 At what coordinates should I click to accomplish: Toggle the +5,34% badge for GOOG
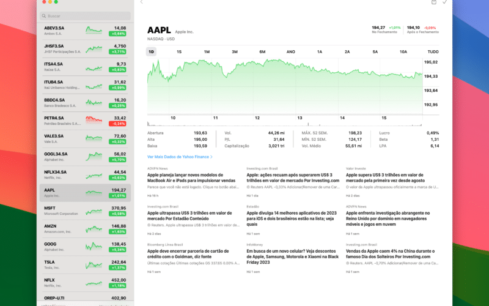coord(117,250)
